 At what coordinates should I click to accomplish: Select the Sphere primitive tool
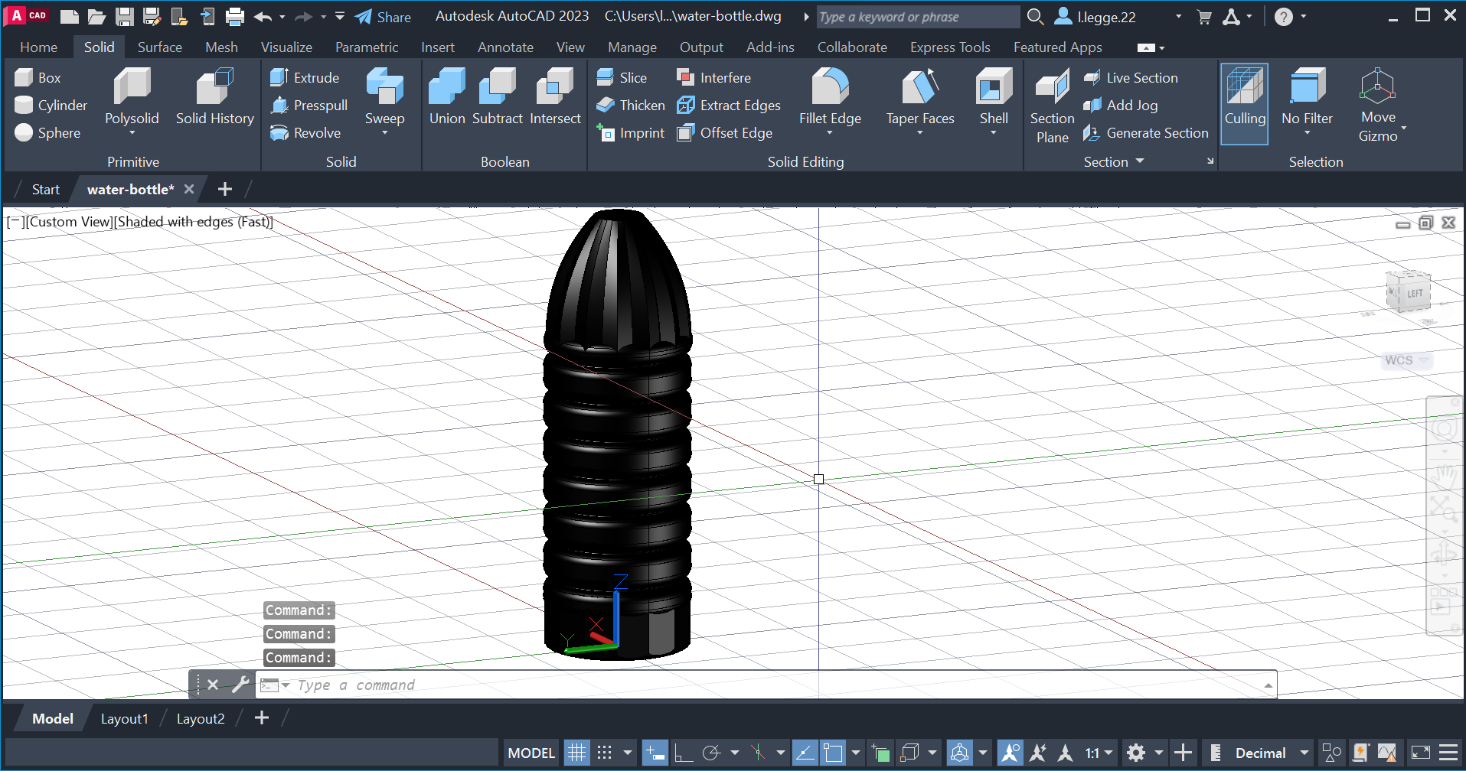tap(47, 132)
